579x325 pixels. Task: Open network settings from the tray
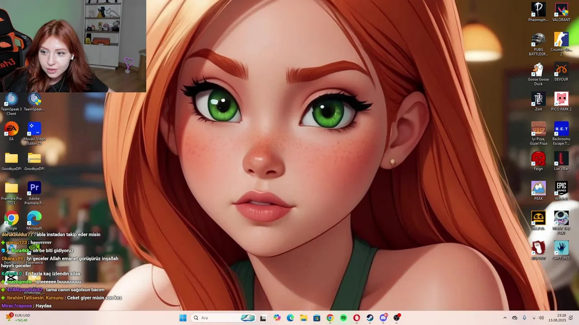(534, 318)
